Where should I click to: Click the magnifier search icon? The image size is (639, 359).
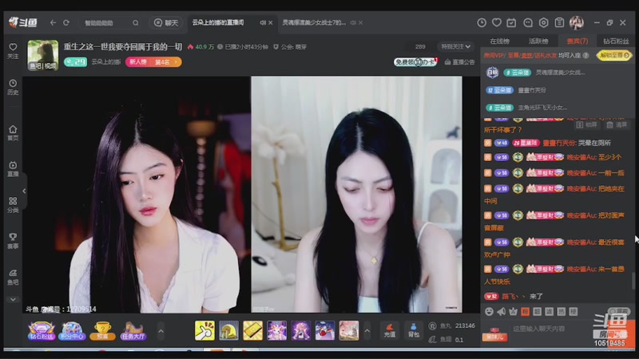[x=135, y=23]
